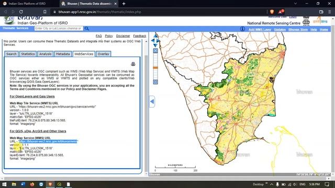This screenshot has height=188, width=335.
Task: Click the zoom in button on map
Action: (x=155, y=51)
